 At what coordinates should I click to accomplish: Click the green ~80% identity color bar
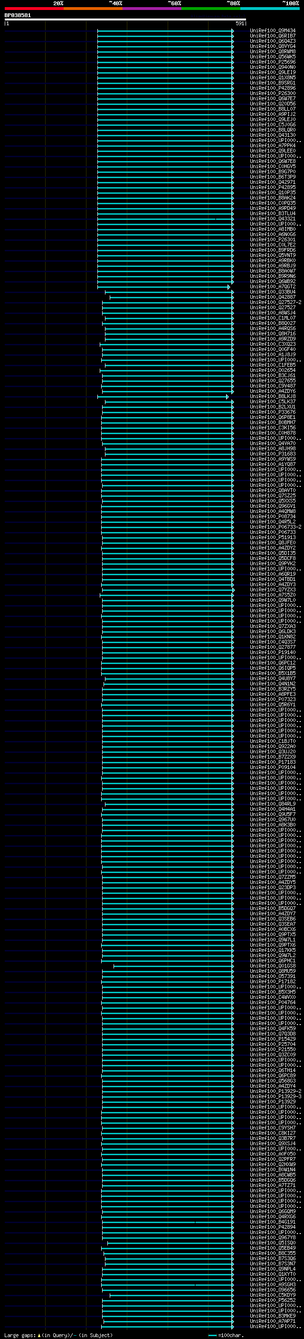click(211, 9)
